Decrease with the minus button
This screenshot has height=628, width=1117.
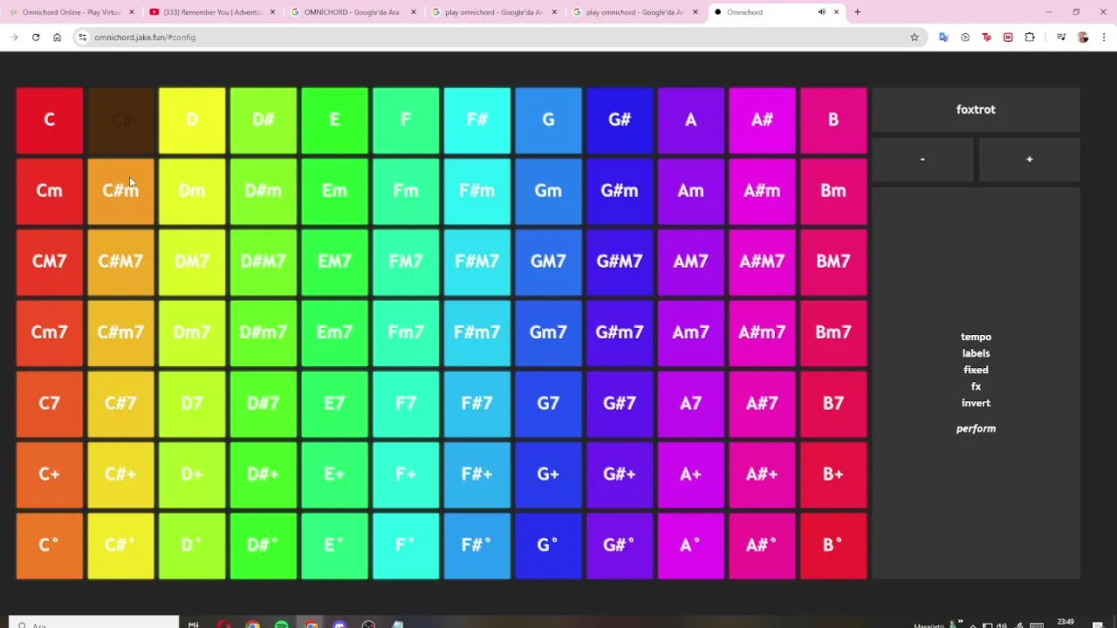(922, 160)
